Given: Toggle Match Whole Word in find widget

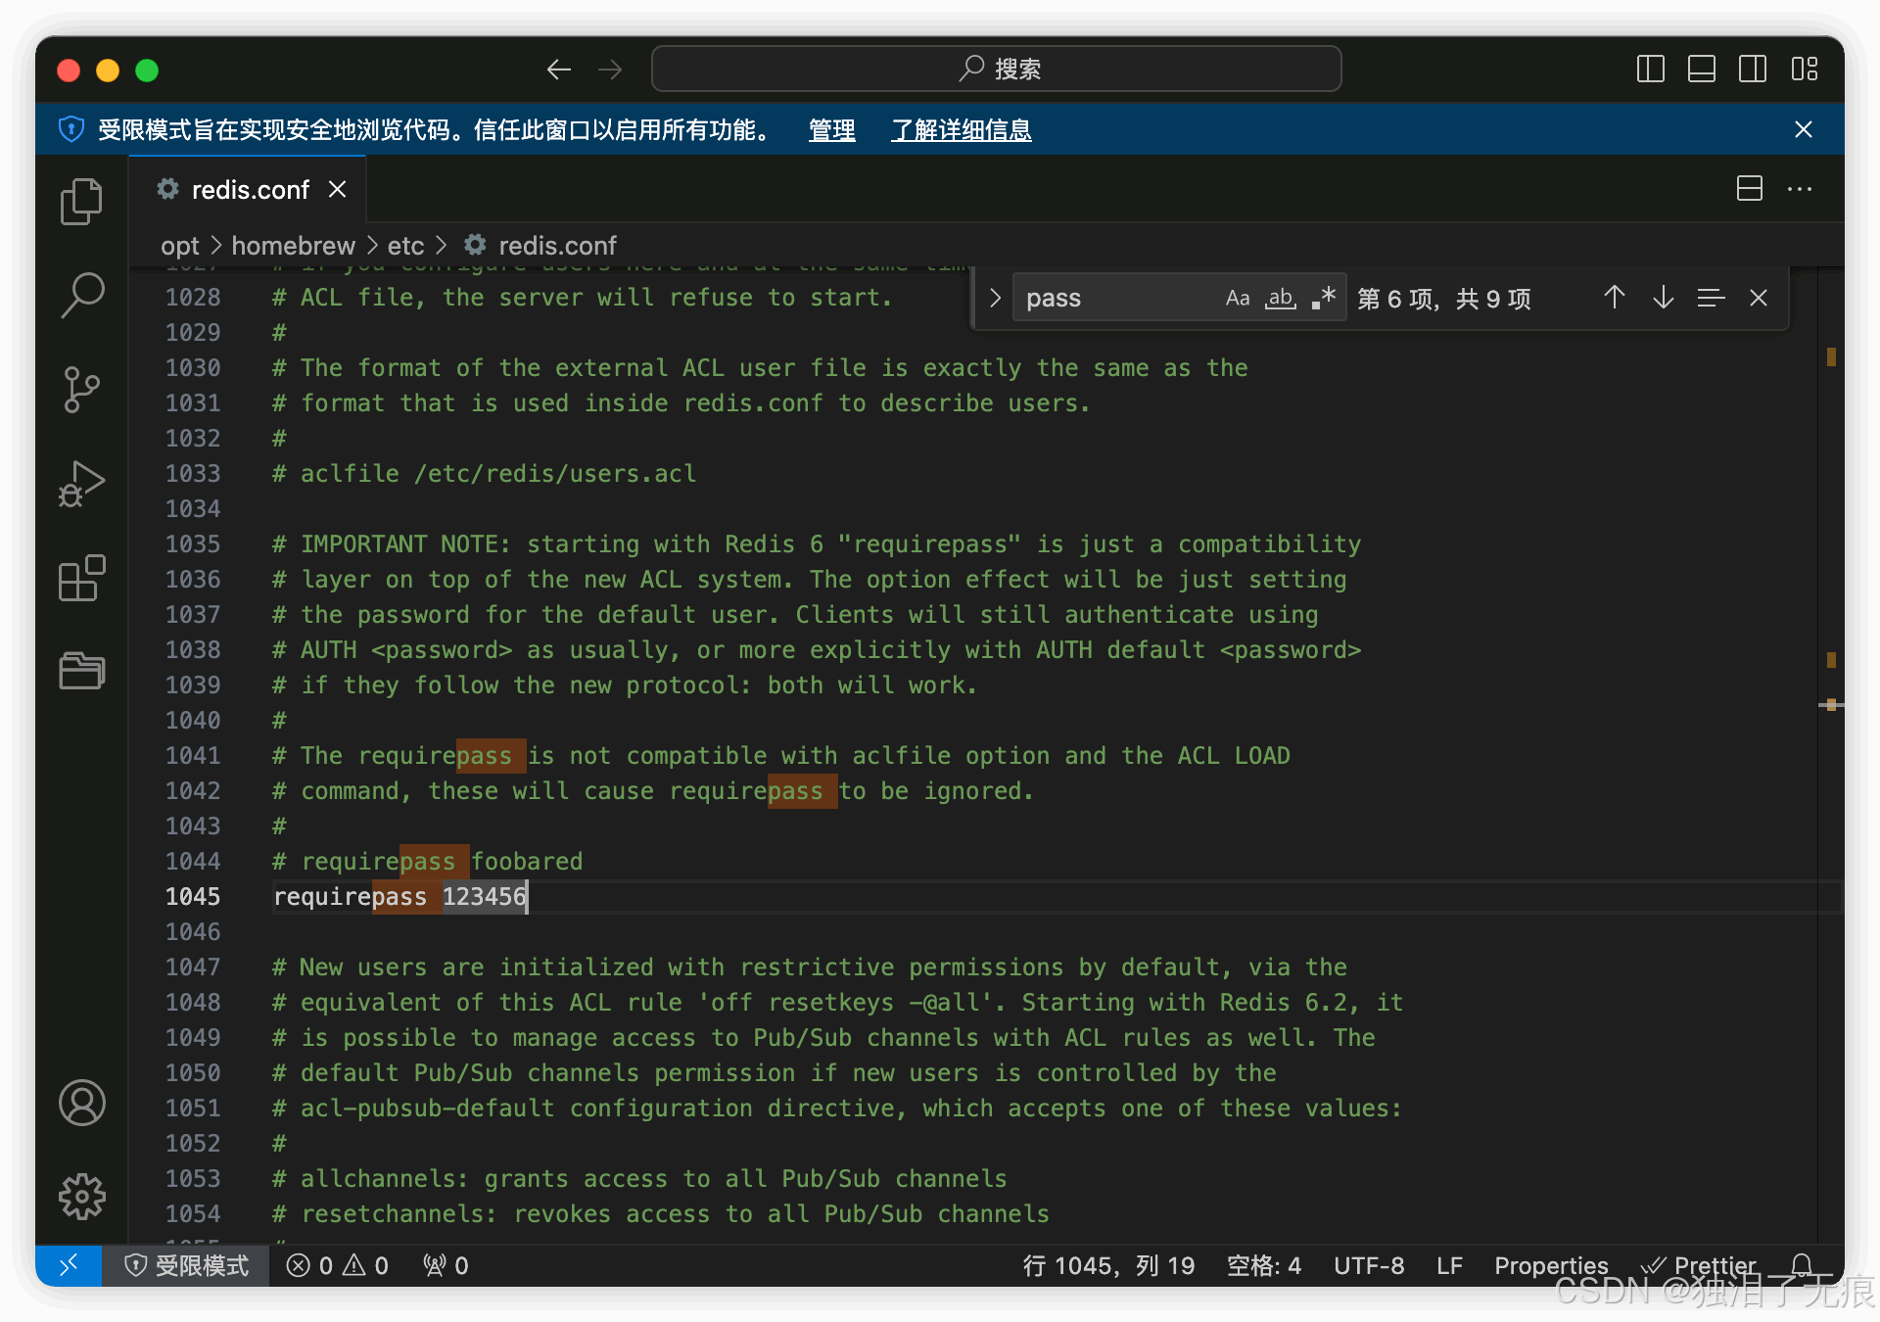Looking at the screenshot, I should [x=1281, y=298].
